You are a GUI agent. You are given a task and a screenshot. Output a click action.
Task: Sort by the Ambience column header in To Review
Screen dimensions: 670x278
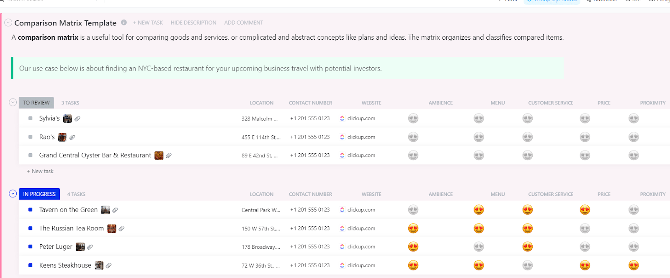point(441,103)
